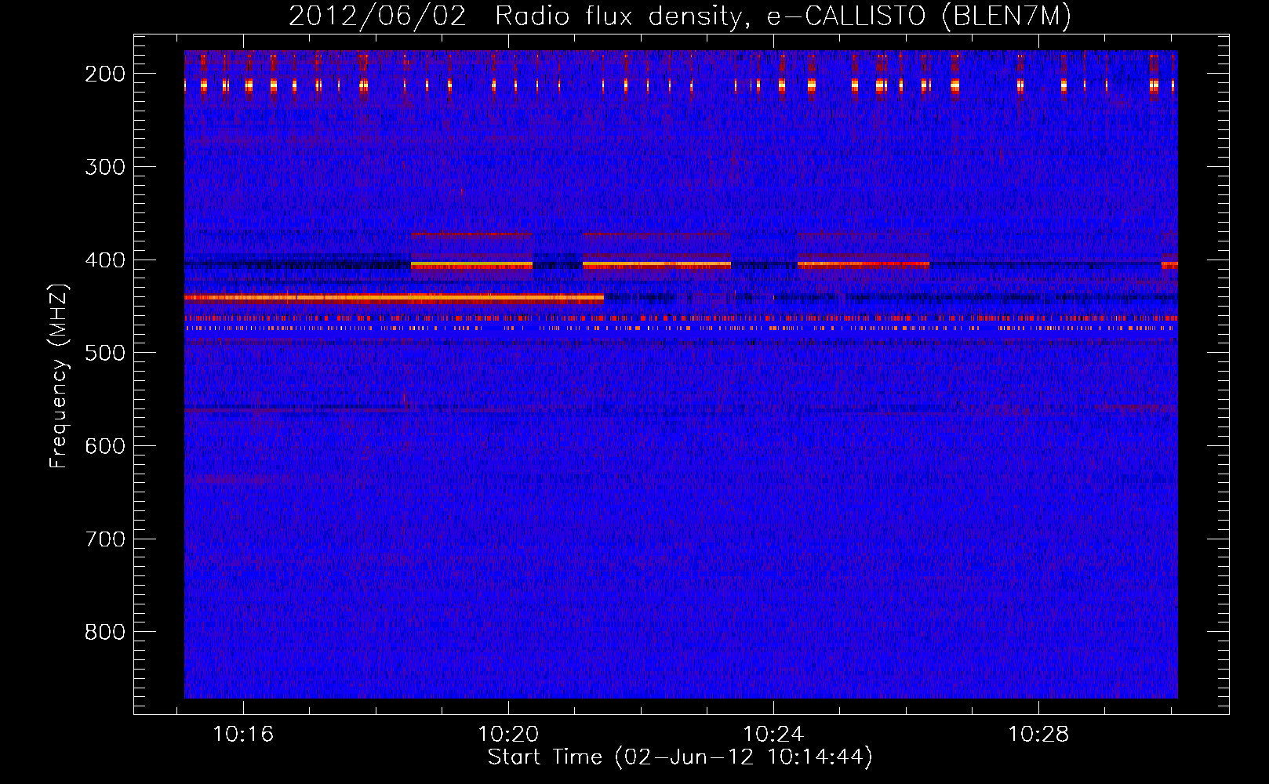This screenshot has height=784, width=1269.
Task: Click the 10:16 time tick label
Action: (243, 735)
